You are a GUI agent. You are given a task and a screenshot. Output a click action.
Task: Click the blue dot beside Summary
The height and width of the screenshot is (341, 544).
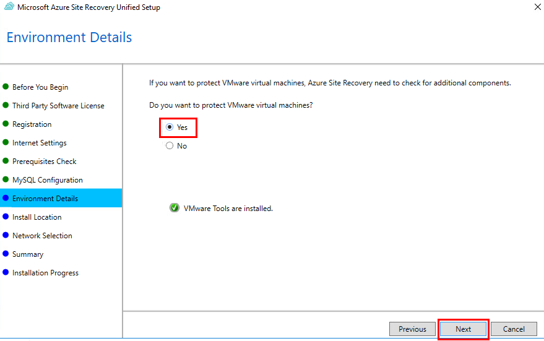(x=6, y=254)
